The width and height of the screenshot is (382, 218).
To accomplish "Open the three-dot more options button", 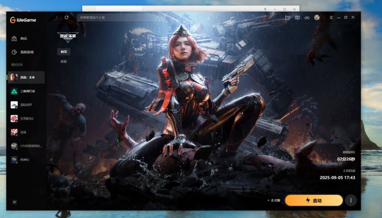I will (x=351, y=201).
